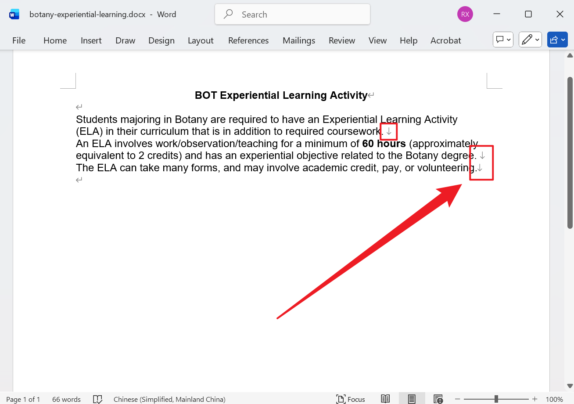This screenshot has width=574, height=404.
Task: Click the line starting '(ELA) in their curriculum'
Action: coord(230,131)
